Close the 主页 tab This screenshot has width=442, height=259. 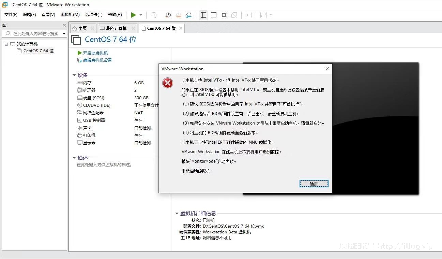pos(92,28)
